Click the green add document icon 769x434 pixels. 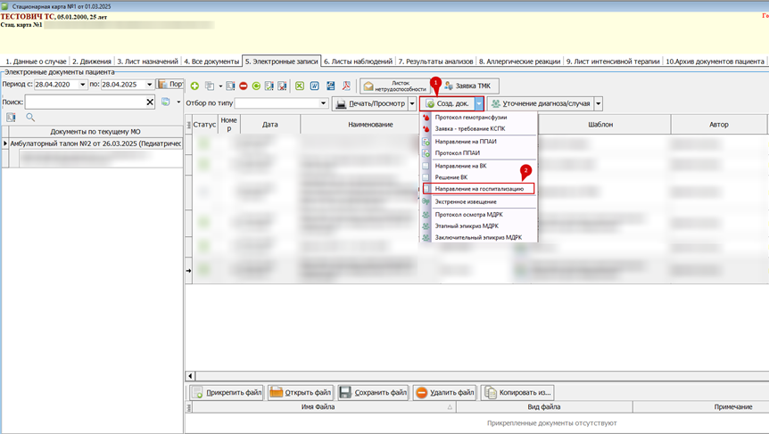coord(194,86)
